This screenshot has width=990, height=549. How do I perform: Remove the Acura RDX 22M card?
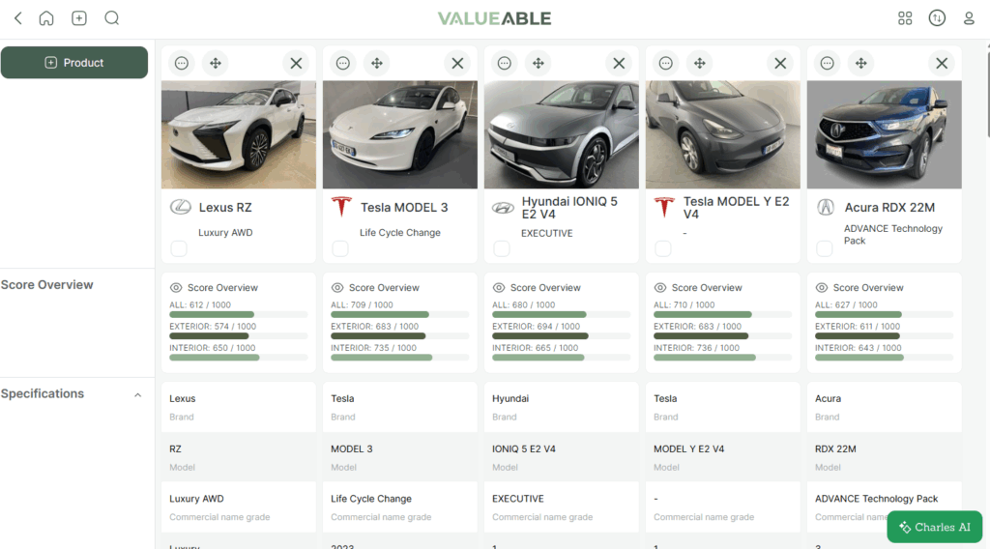[942, 63]
